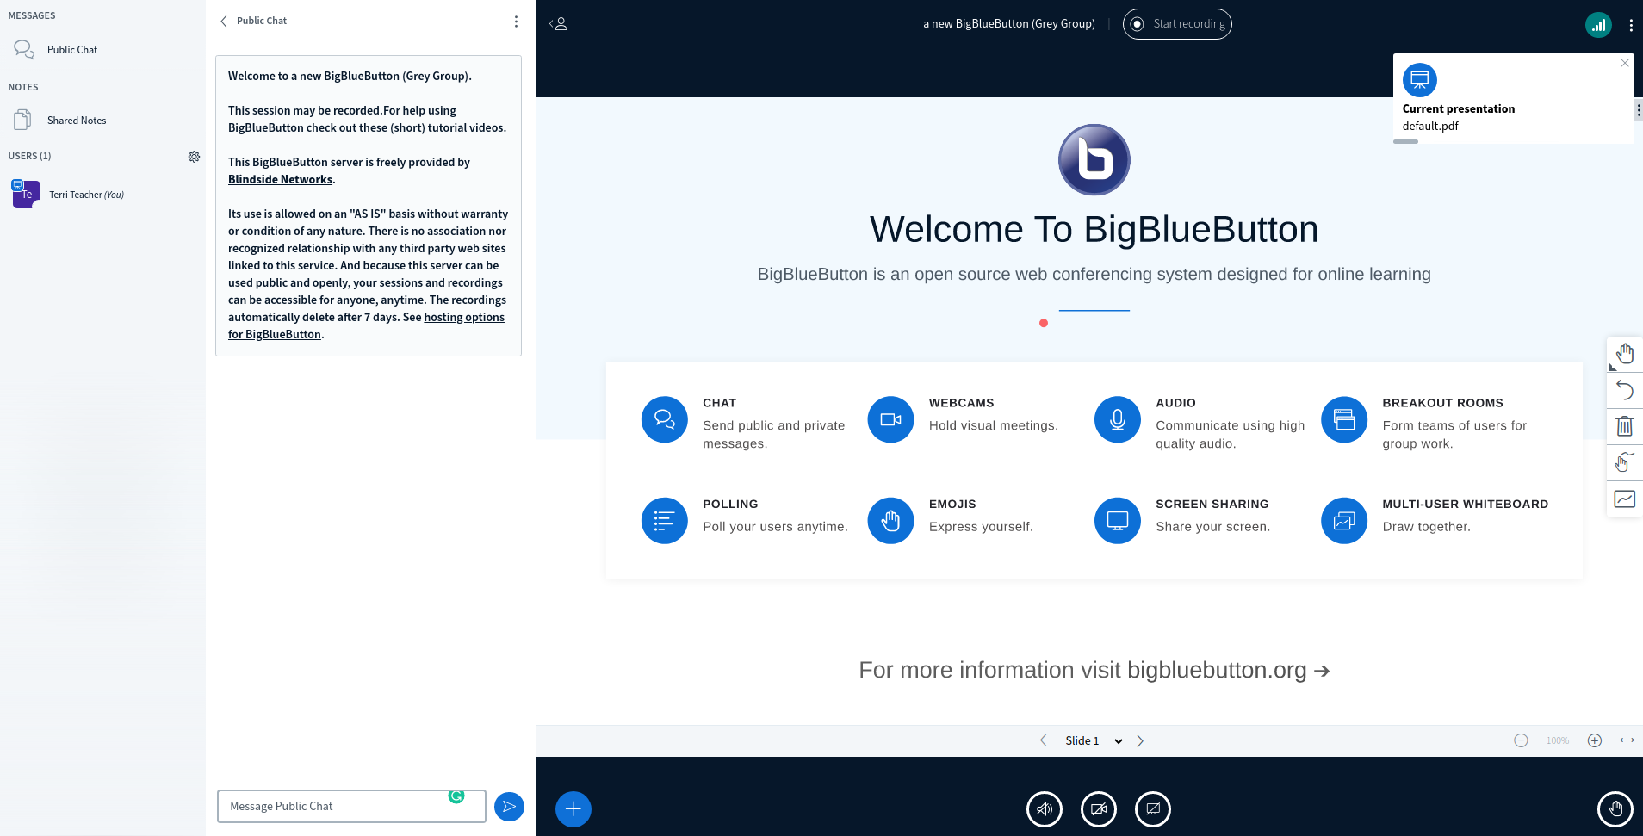Click Grammarly icon in message box
This screenshot has width=1643, height=836.
pos(456,796)
